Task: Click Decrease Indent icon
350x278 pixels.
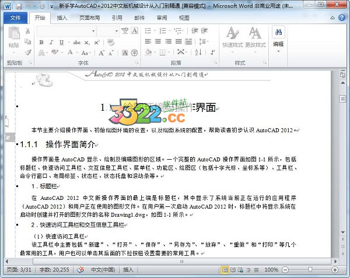Action: coord(195,30)
